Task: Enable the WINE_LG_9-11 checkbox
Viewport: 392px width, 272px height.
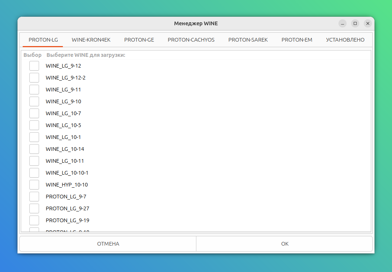Action: (x=34, y=90)
